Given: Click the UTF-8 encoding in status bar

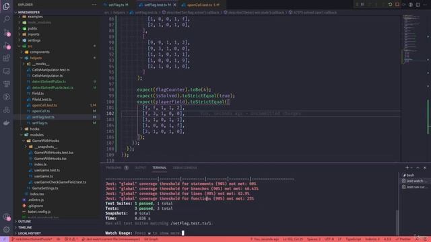Looking at the screenshot, I should 329,239.
